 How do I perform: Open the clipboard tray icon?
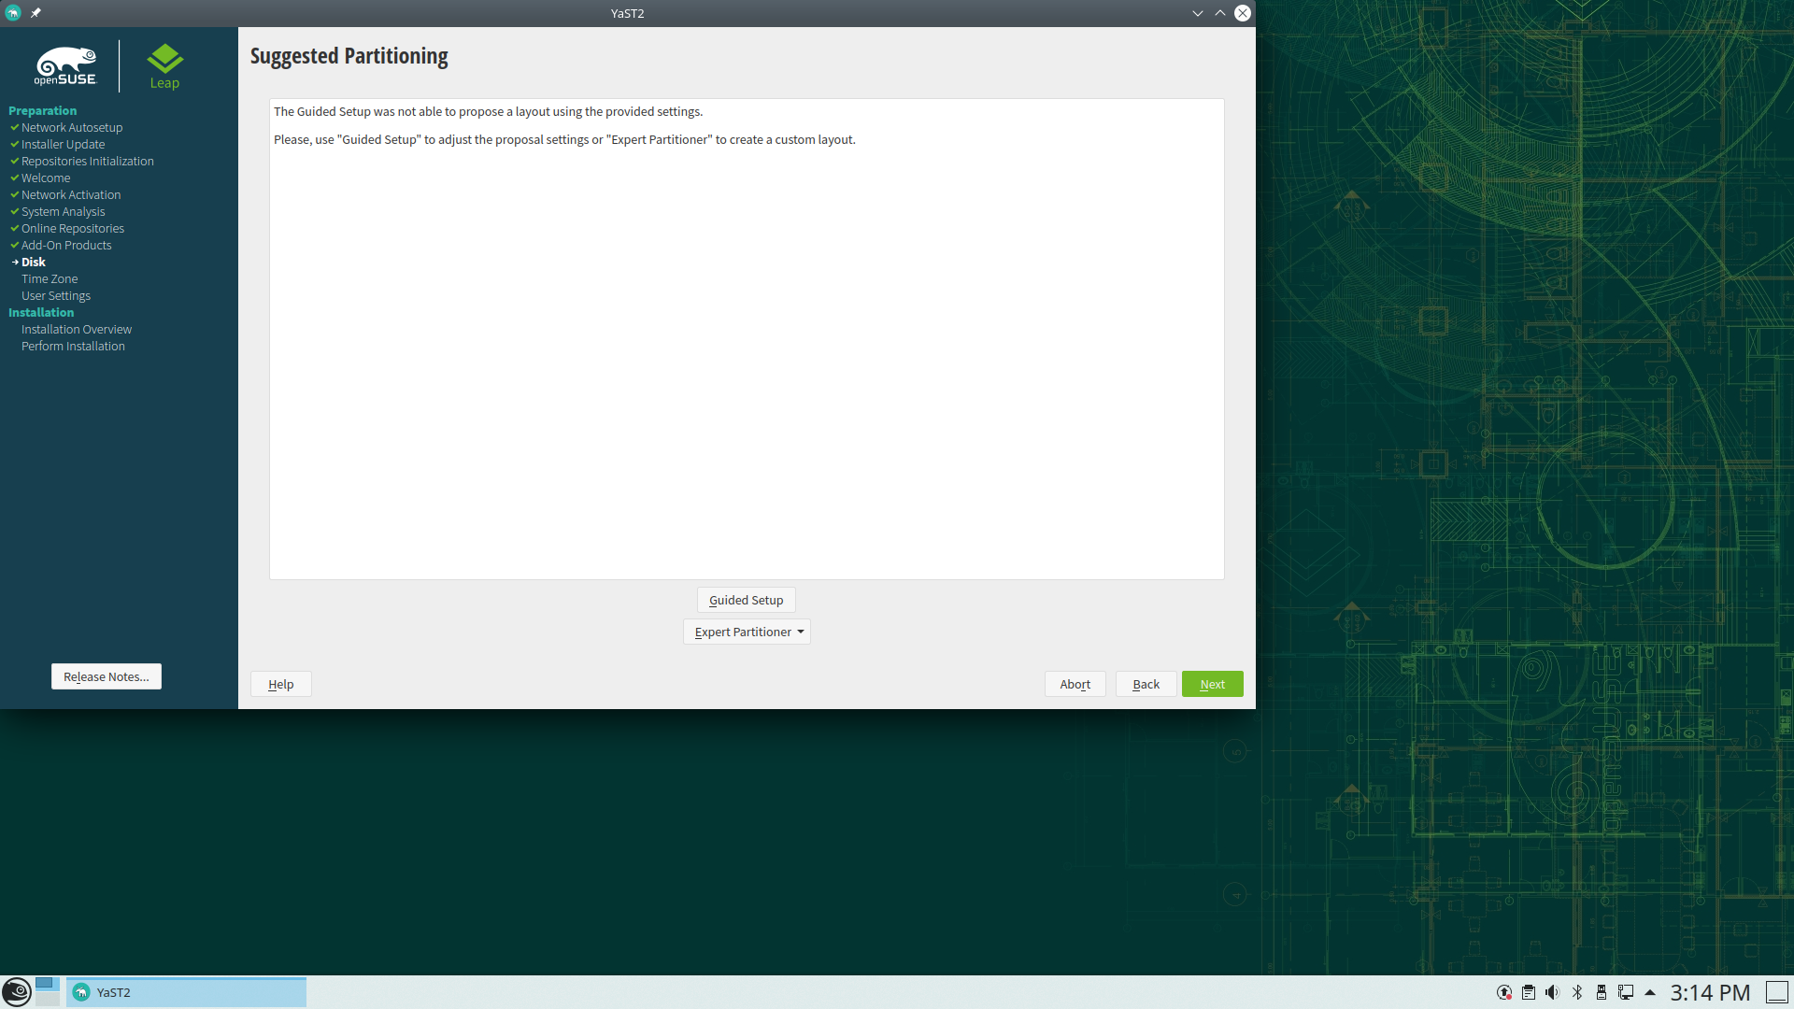(x=1529, y=992)
